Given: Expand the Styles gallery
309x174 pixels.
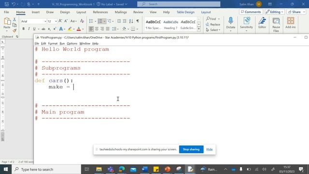Looking at the screenshot, I should pyautogui.click(x=199, y=29).
